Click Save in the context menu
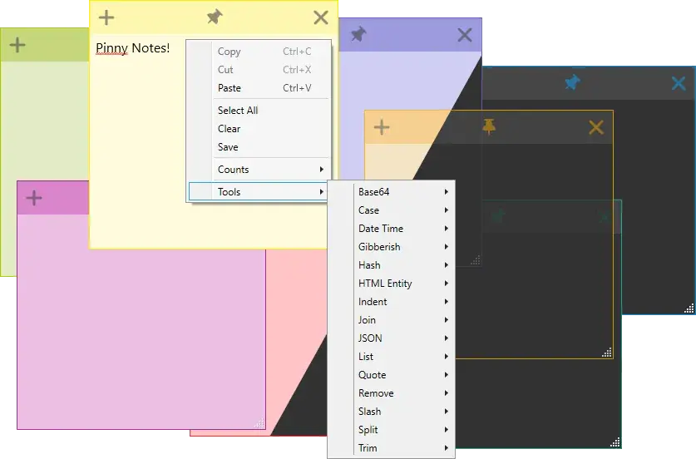Viewport: 696px width, 459px height. pyautogui.click(x=228, y=147)
